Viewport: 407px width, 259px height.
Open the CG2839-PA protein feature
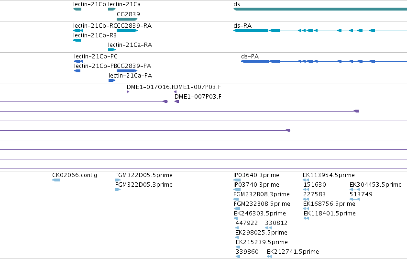pyautogui.click(x=127, y=71)
